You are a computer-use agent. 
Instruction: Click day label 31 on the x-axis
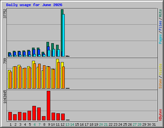pyautogui.click(x=154, y=124)
